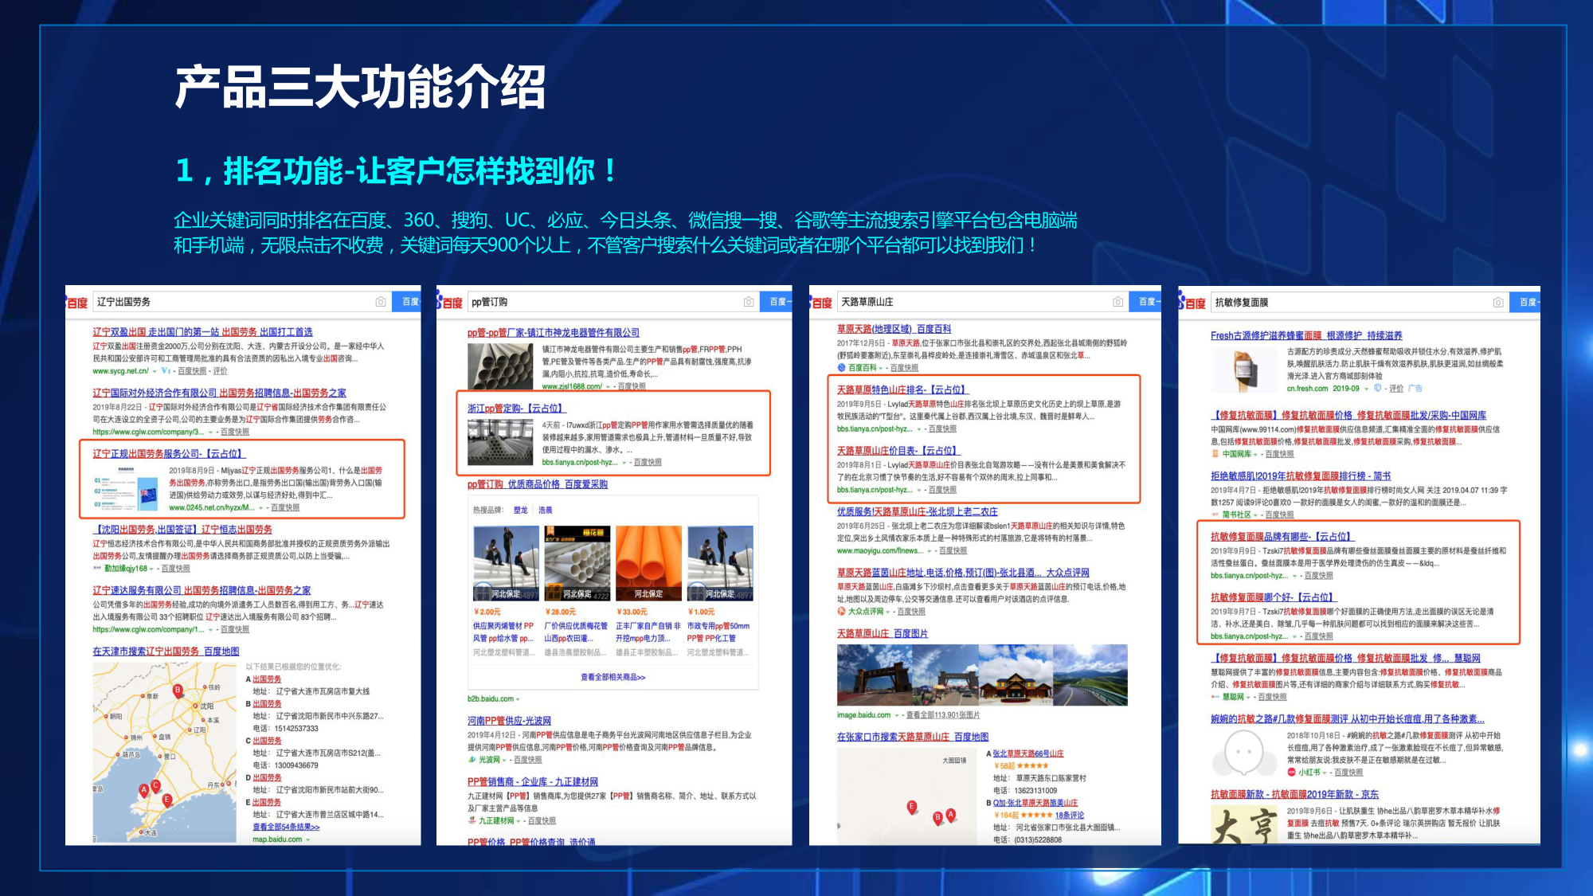Open result 在天津市搜索辽宁出国劳务_百度地图
The height and width of the screenshot is (896, 1593).
(x=166, y=651)
